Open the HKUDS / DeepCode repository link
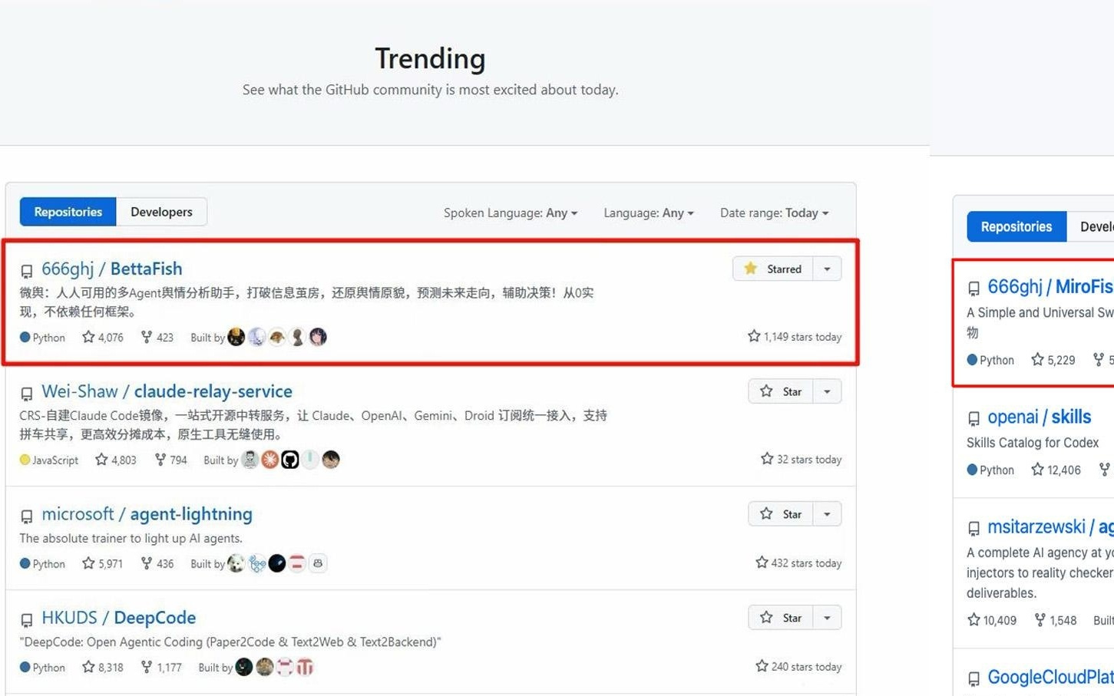 118,618
